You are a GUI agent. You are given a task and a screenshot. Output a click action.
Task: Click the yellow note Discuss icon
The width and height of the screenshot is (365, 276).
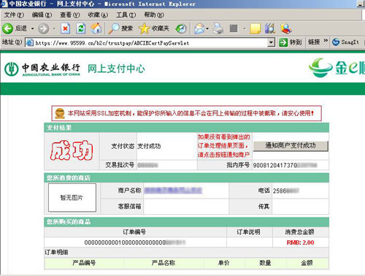[255, 28]
